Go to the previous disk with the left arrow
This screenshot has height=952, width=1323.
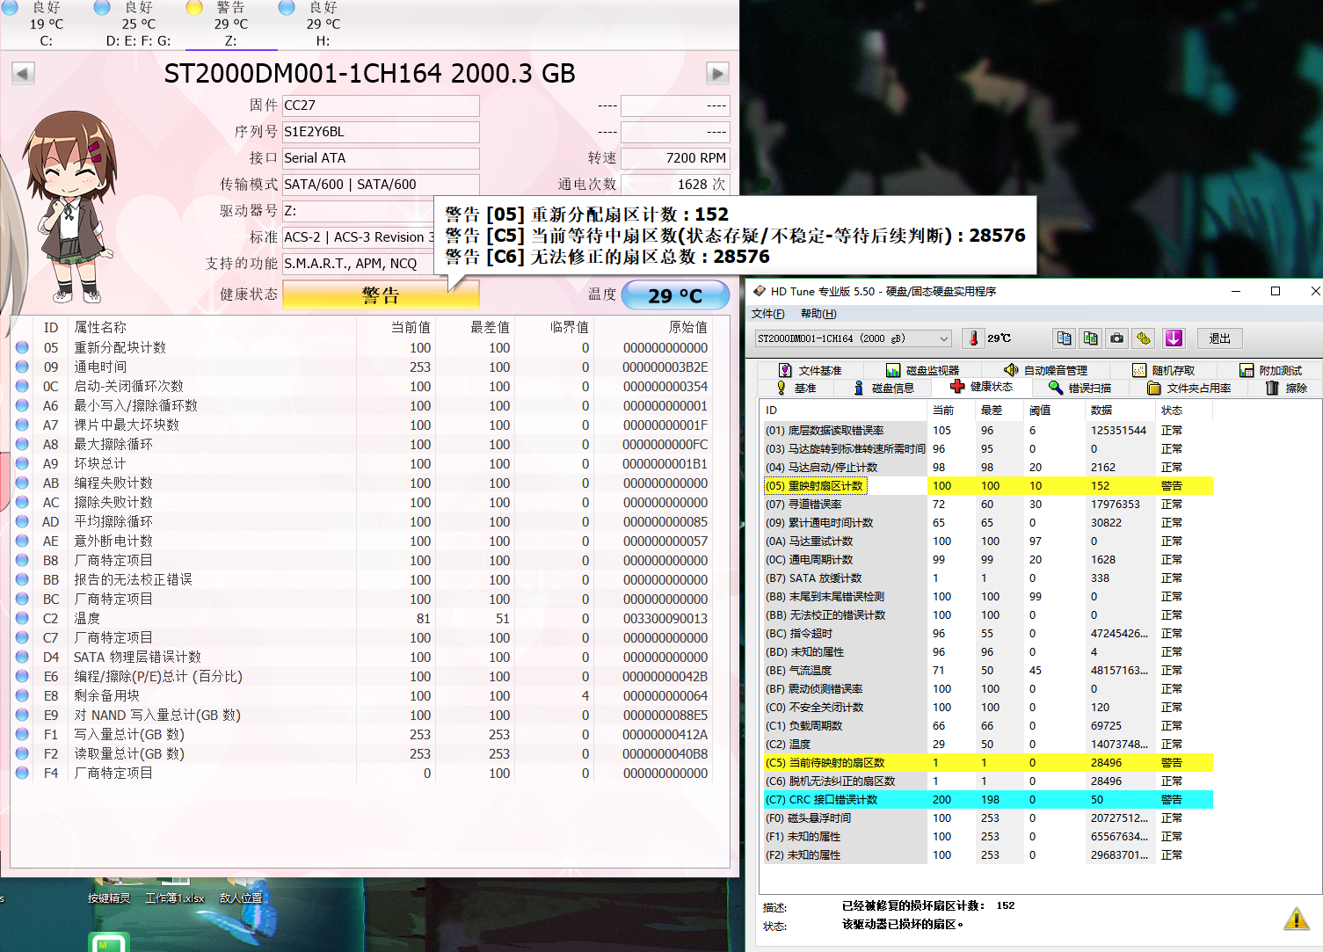pos(24,73)
